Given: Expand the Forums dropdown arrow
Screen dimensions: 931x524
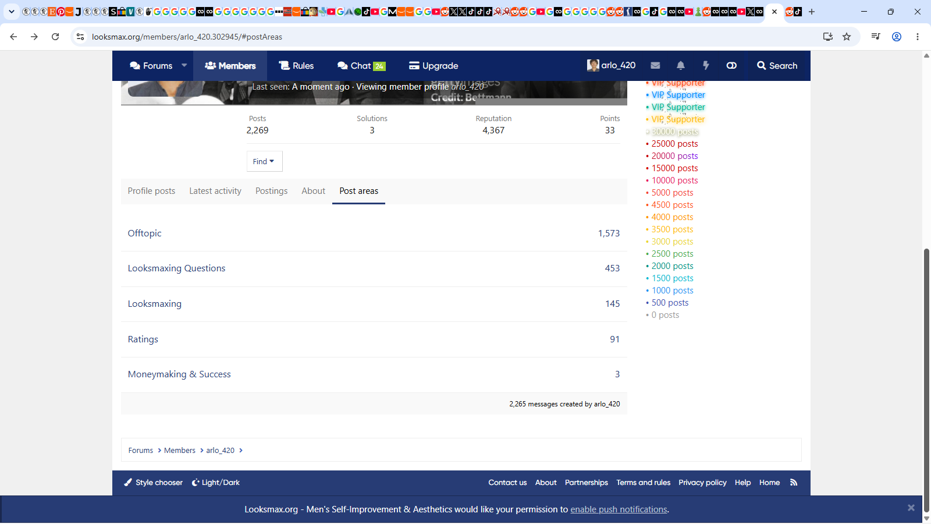Looking at the screenshot, I should point(184,65).
